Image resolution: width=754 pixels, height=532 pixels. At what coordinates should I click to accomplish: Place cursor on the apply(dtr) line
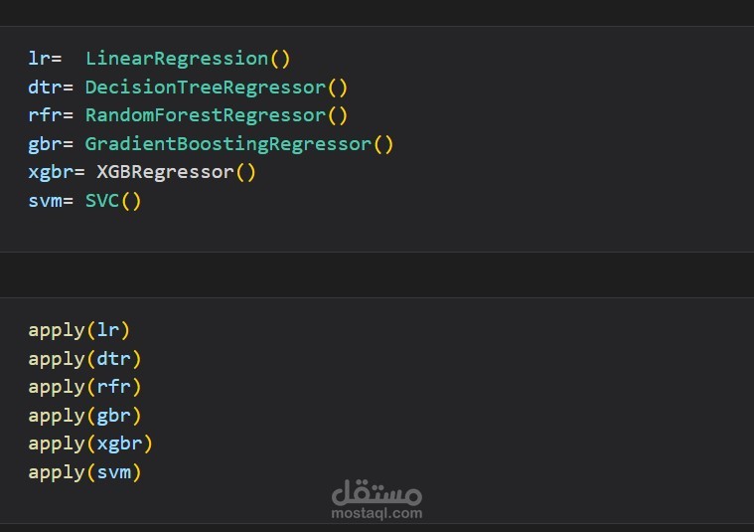pyautogui.click(x=84, y=358)
